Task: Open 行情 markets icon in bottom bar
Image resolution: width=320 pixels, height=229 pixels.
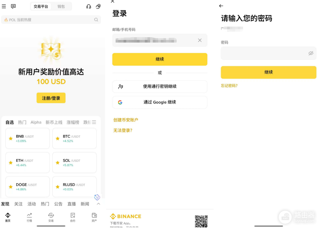Action: [29, 217]
